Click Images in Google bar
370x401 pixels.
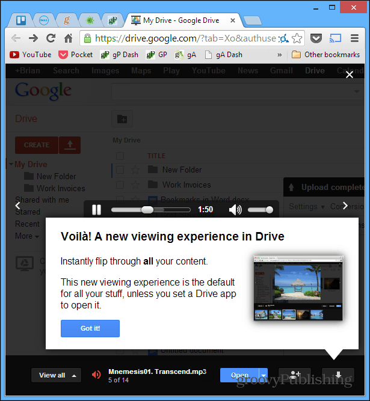click(105, 70)
